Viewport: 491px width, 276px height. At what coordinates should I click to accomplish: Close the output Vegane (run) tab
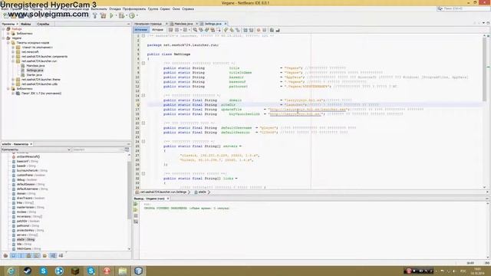[168, 199]
